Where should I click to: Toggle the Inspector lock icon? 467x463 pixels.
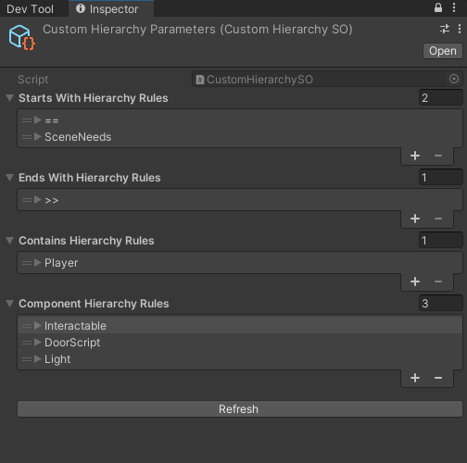coord(438,7)
